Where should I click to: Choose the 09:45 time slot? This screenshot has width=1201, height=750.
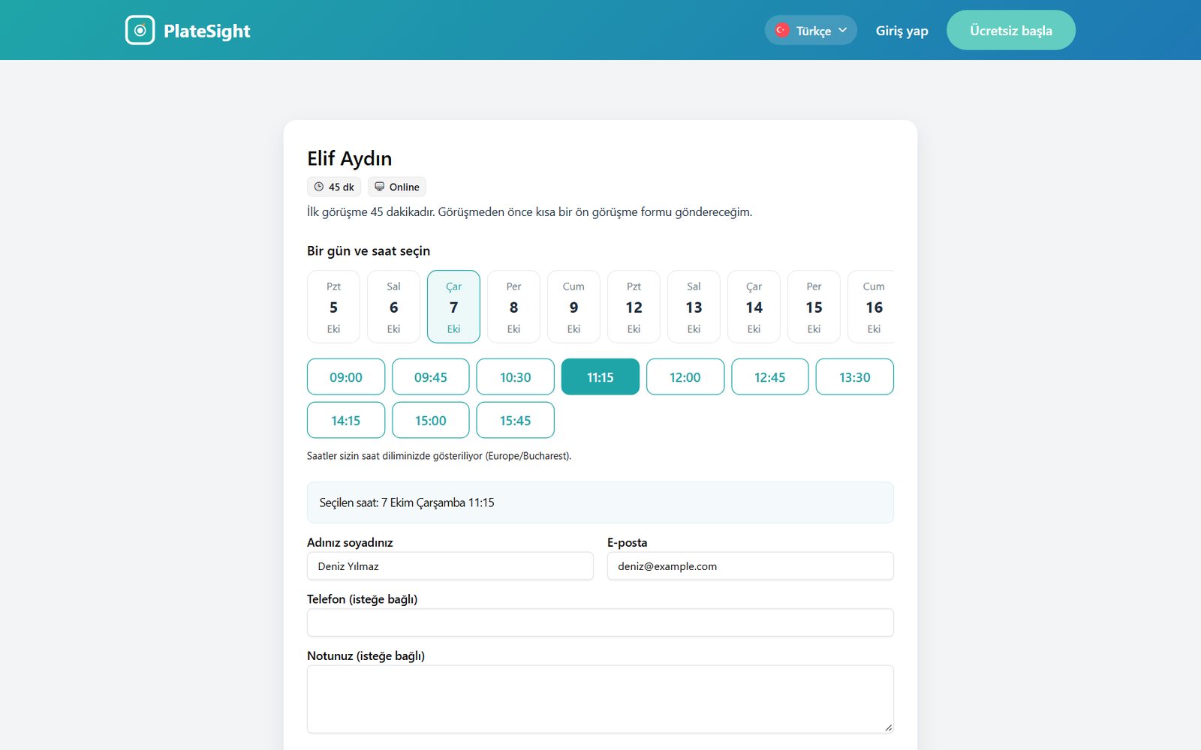coord(431,376)
